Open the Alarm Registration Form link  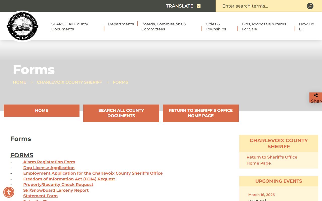pos(49,162)
